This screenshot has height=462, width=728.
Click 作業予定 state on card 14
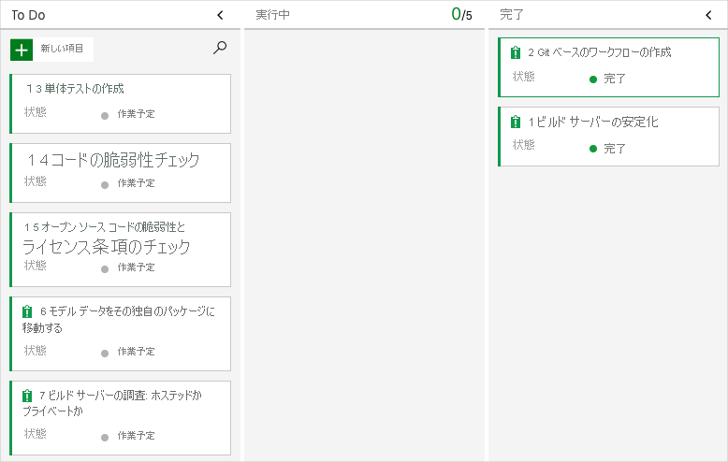(136, 183)
